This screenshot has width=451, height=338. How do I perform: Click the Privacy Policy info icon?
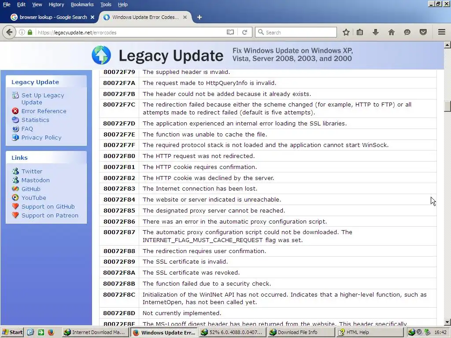15,137
